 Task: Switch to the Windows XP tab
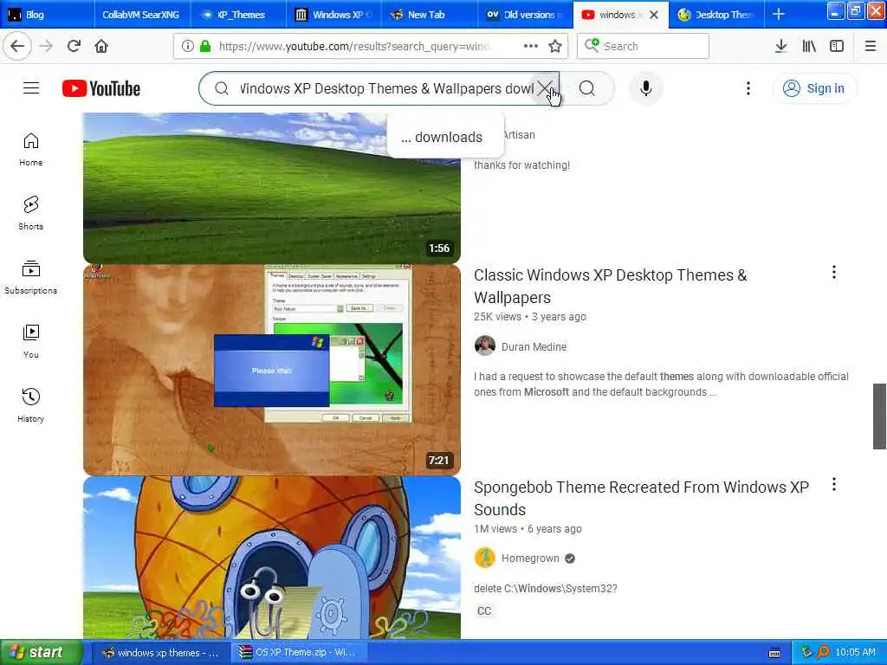click(333, 15)
